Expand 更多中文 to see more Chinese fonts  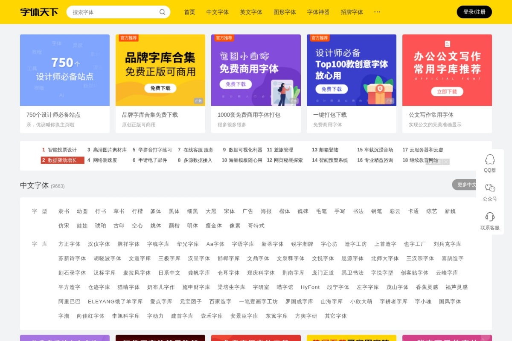(x=467, y=185)
